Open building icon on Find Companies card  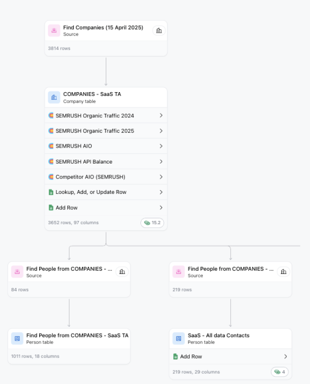[159, 30]
